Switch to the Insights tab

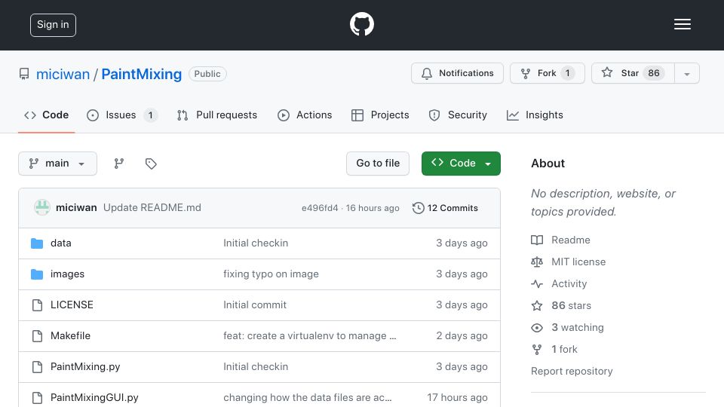coord(535,115)
